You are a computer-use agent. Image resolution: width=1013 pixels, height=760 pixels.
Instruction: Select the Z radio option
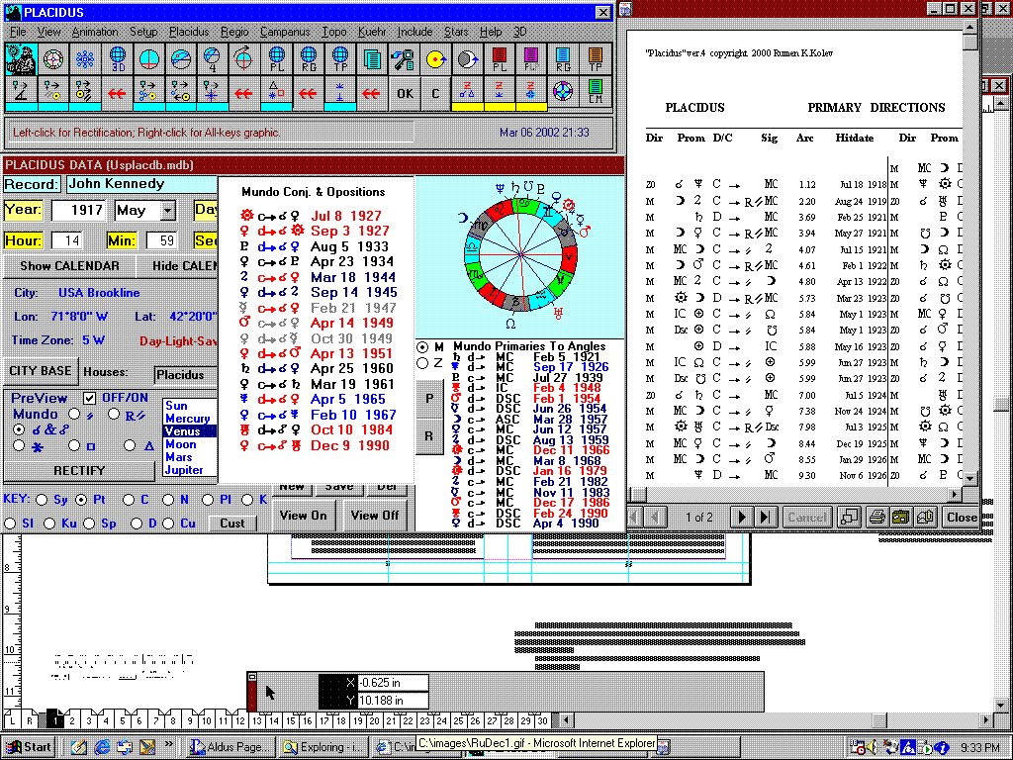point(423,363)
